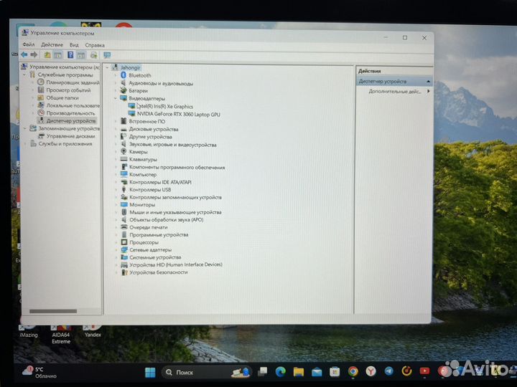This screenshot has width=517, height=387.
Task: Open Microsoft Edge from the taskbar
Action: coord(281,371)
